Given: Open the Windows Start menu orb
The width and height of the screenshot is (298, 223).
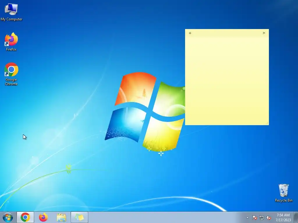Looking at the screenshot, I should pyautogui.click(x=8, y=217).
